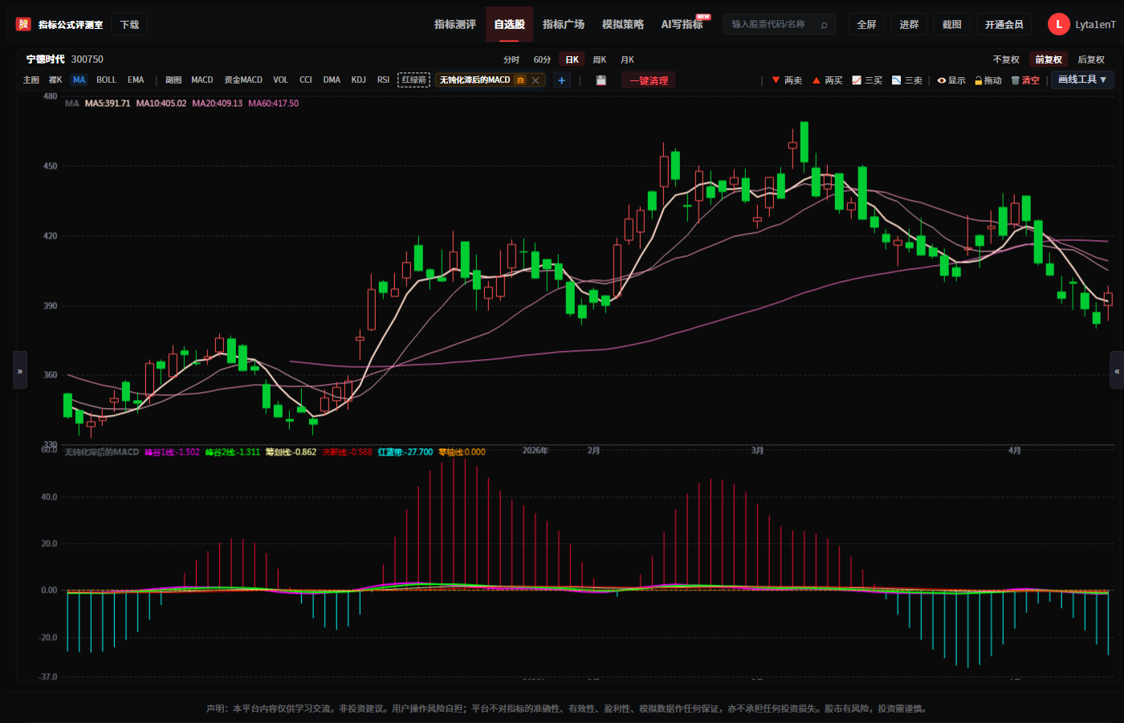Screen dimensions: 1124x723
Task: Expand the left side panel arrow
Action: pos(20,370)
